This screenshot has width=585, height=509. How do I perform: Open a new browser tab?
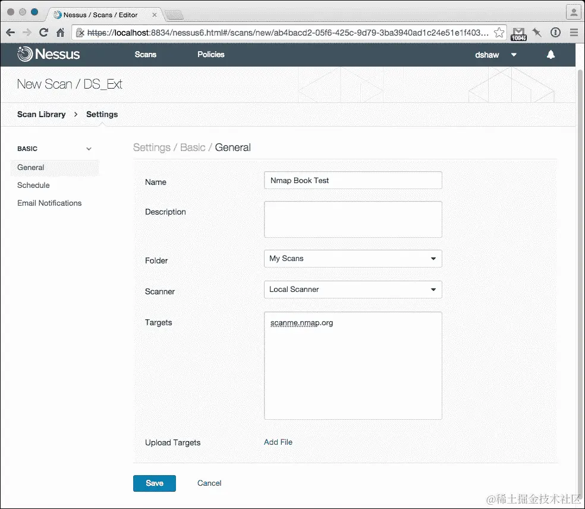(x=174, y=15)
